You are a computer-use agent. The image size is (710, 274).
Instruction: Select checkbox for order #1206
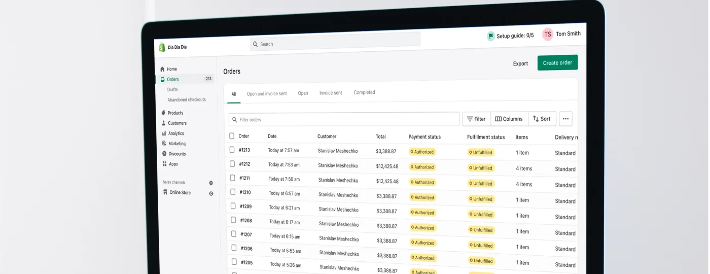(234, 248)
